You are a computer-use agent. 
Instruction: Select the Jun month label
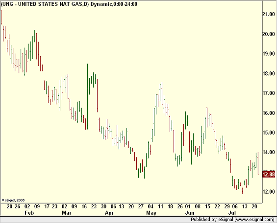click(x=190, y=213)
